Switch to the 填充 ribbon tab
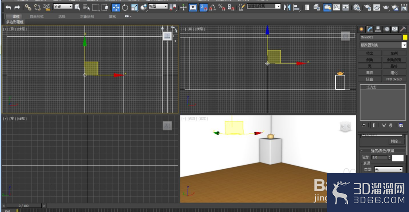 [x=112, y=16]
